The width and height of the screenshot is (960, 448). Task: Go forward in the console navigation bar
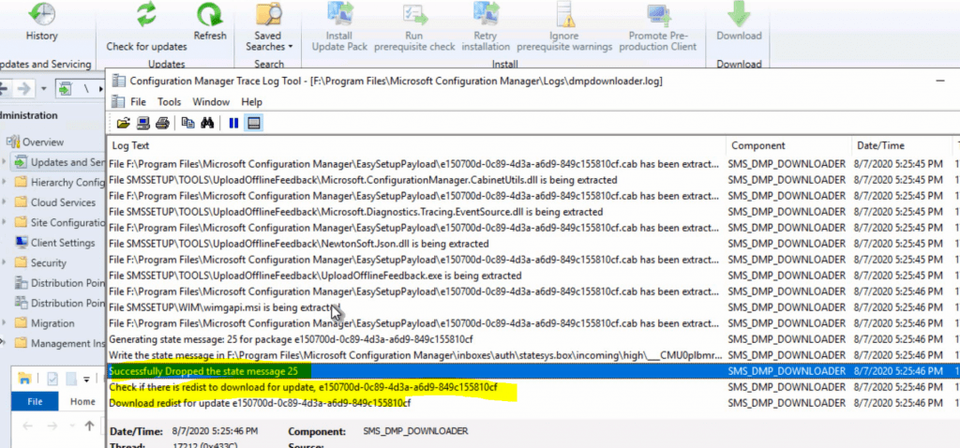tap(23, 89)
